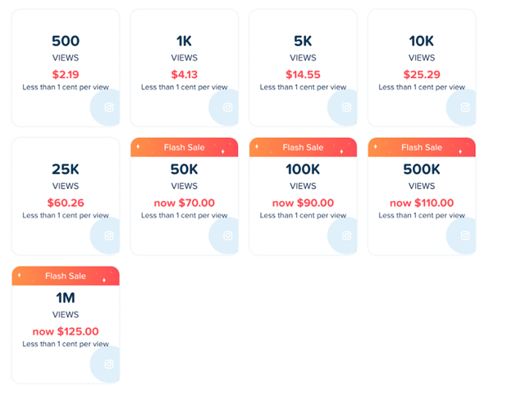Select the 500 views package title

pos(66,41)
